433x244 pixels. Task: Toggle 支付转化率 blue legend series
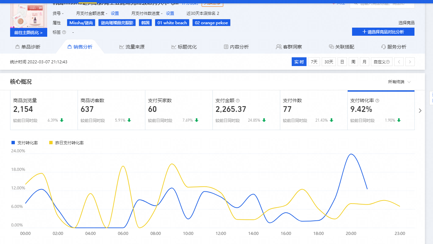[x=25, y=143]
